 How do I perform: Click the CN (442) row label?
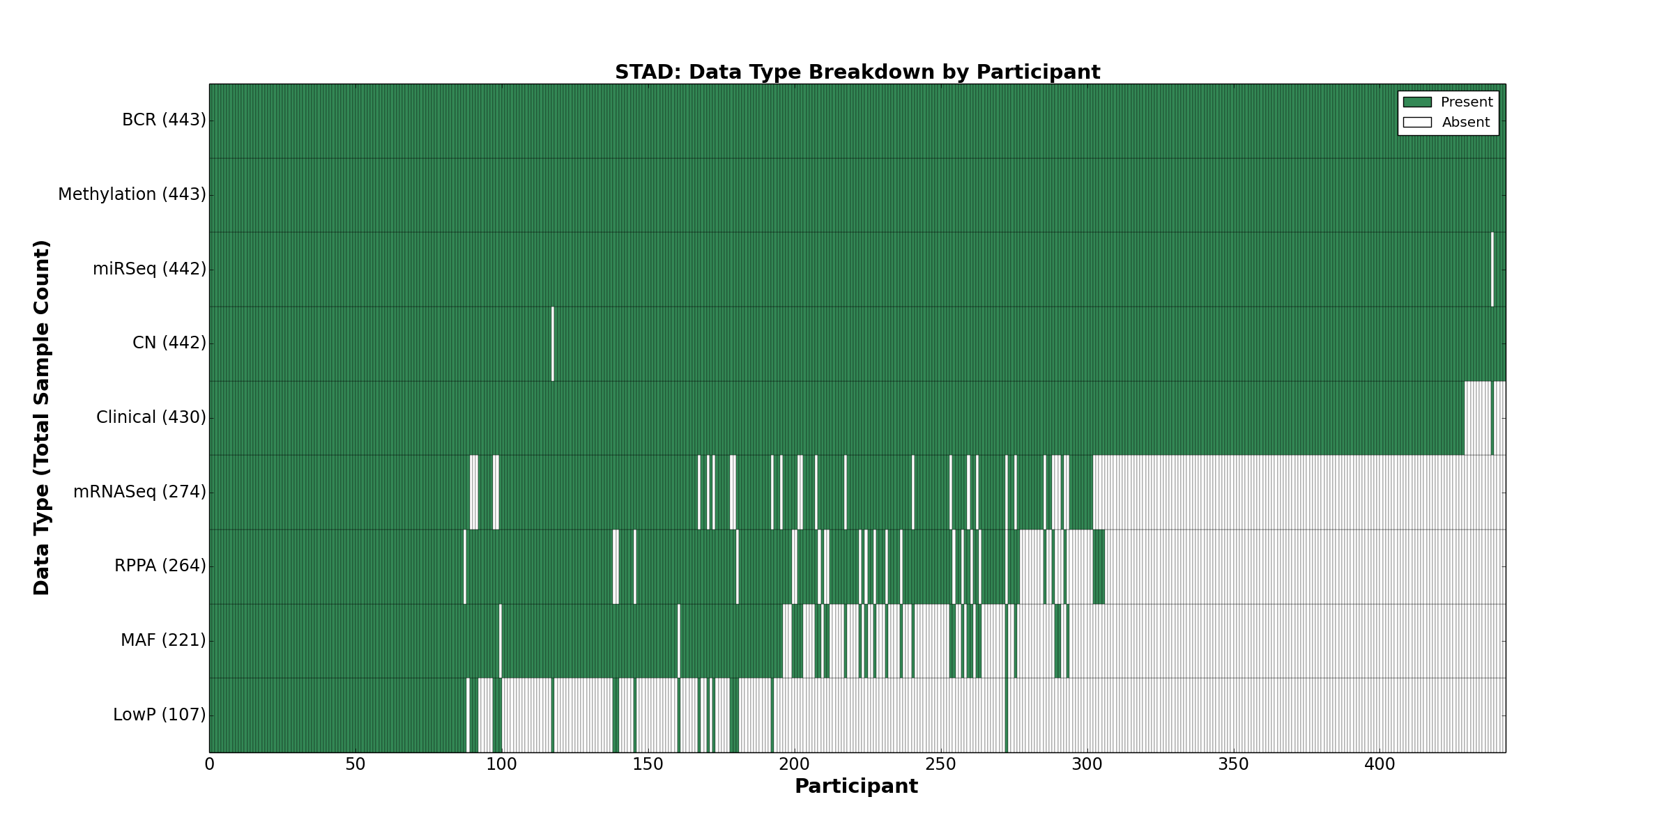(169, 343)
